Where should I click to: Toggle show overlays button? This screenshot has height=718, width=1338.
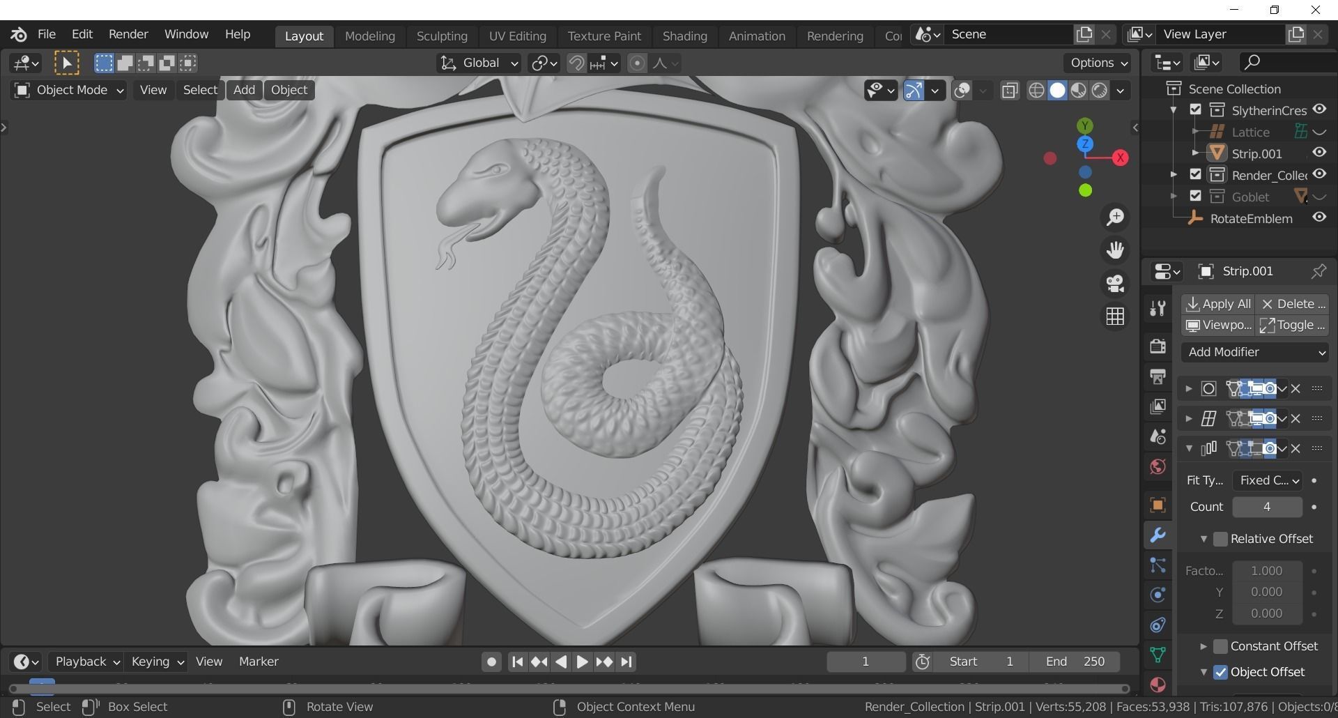[962, 91]
